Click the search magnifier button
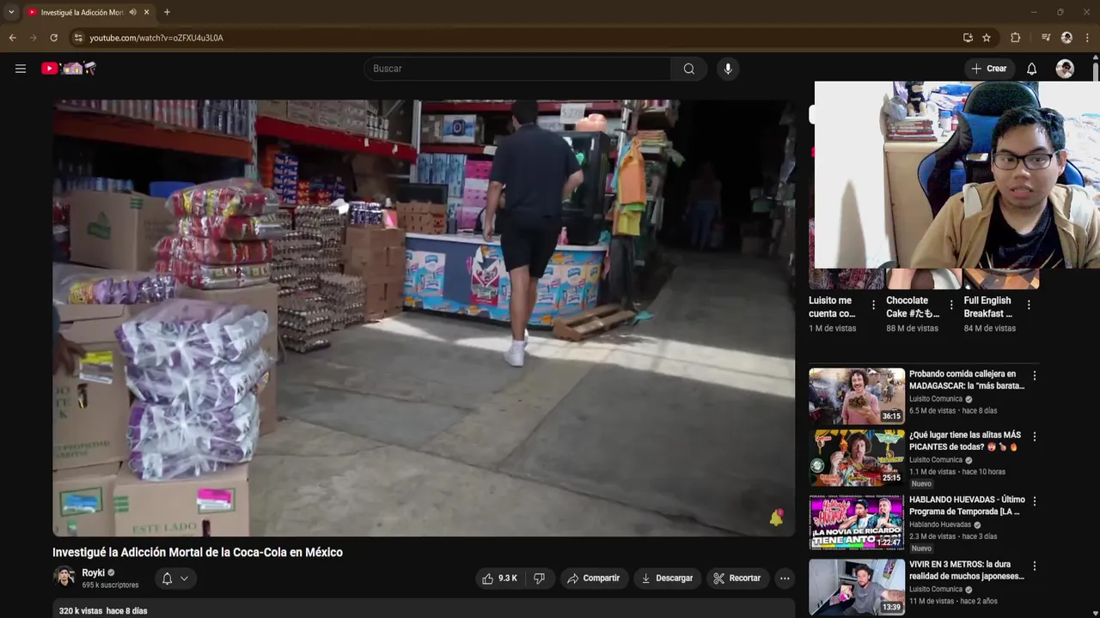The height and width of the screenshot is (618, 1100). 689,69
